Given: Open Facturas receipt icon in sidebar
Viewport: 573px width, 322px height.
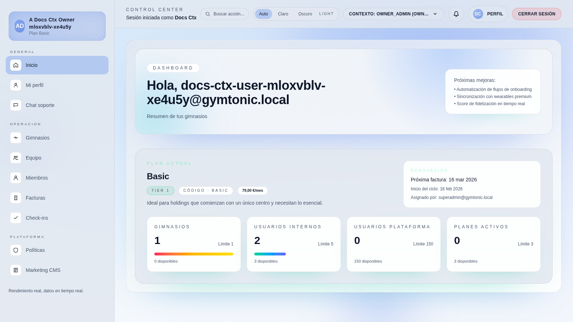Looking at the screenshot, I should point(16,198).
